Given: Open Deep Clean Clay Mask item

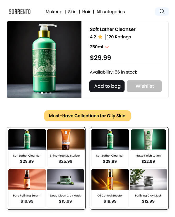Looking at the screenshot, I should 65,179.
